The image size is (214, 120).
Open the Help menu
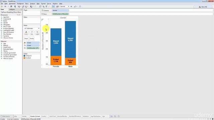click(x=61, y=4)
